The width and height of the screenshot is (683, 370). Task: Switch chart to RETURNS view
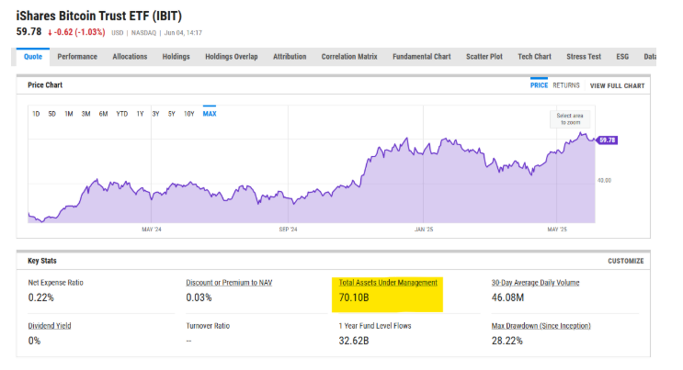[x=566, y=85]
